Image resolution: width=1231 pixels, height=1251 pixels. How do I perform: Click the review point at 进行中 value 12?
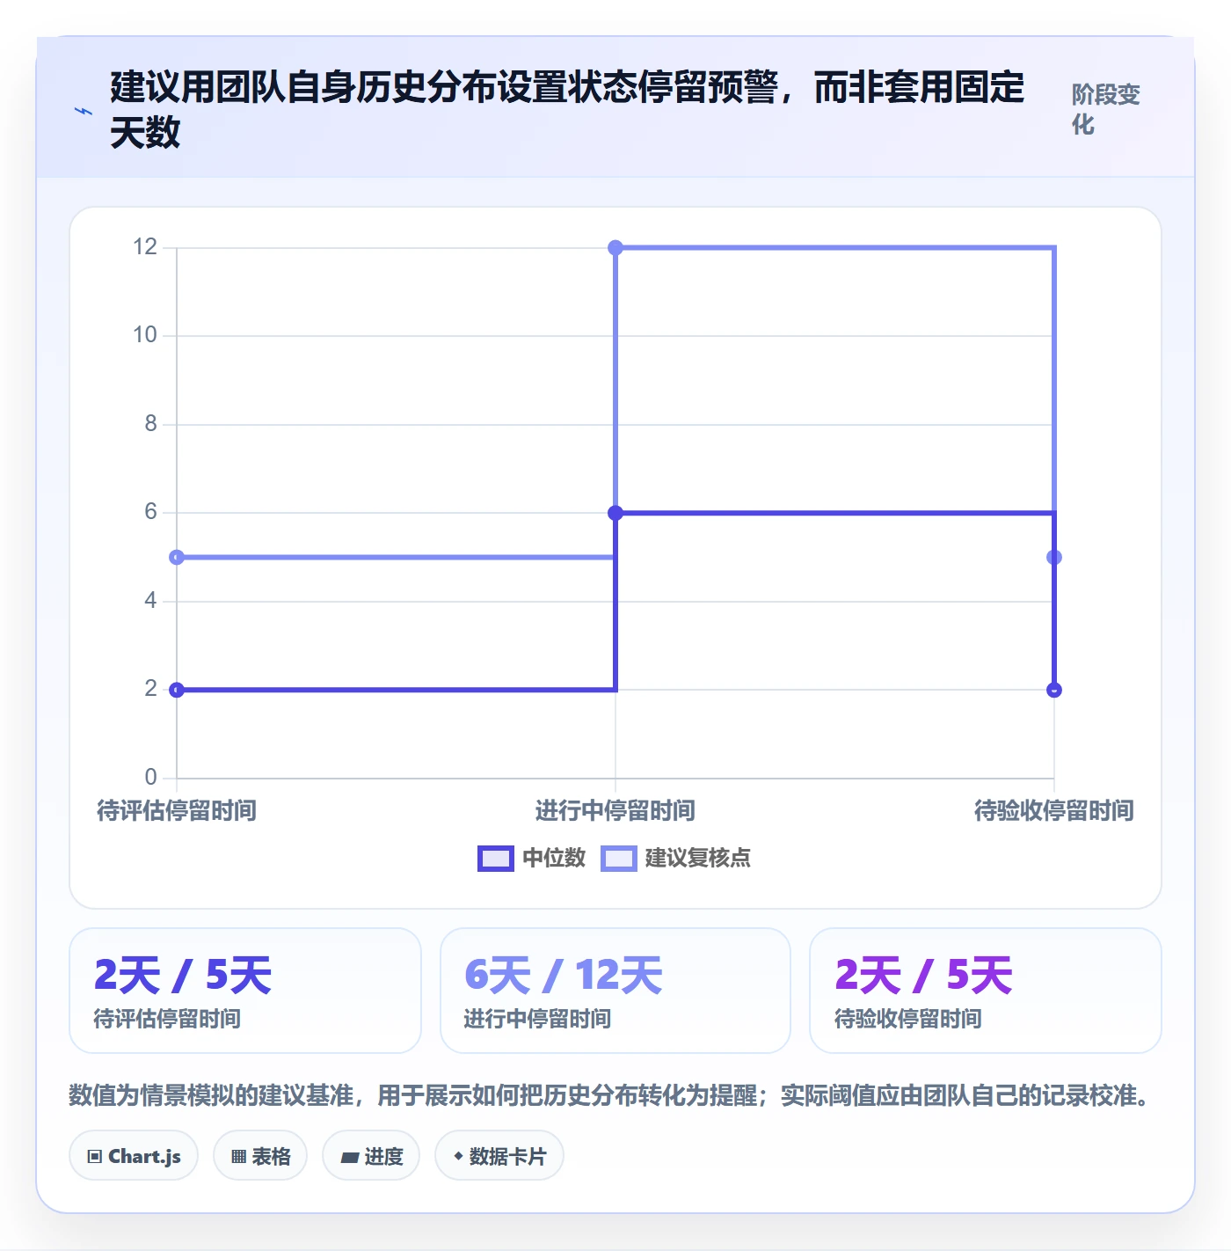(615, 248)
